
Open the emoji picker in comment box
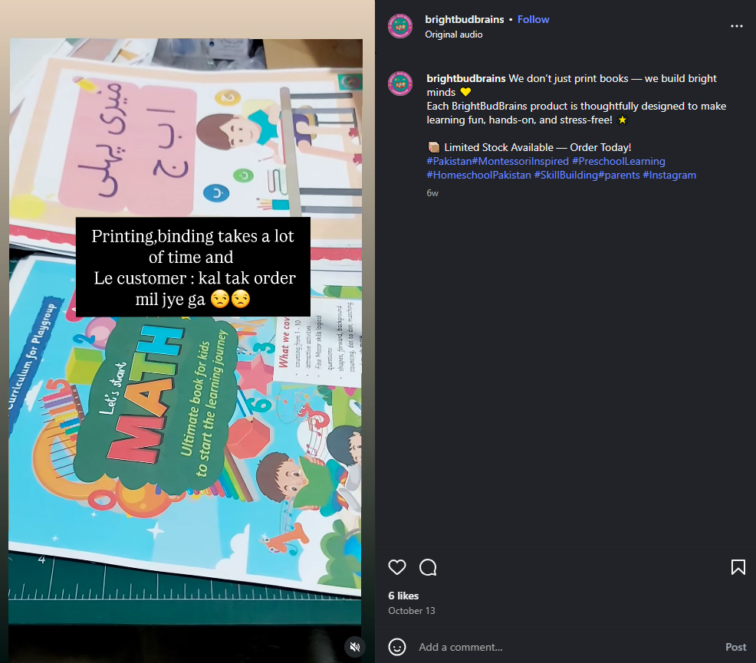point(397,647)
